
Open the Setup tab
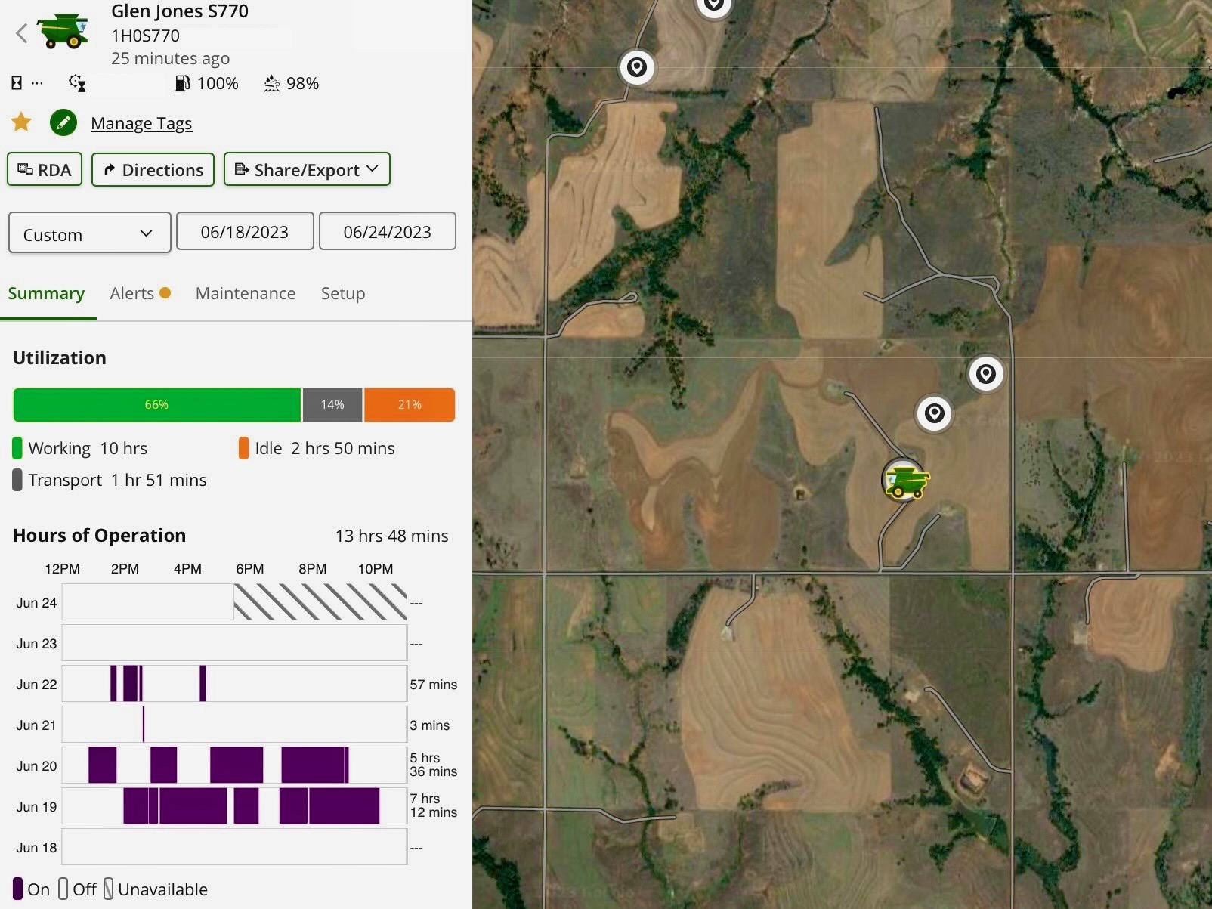(x=343, y=293)
